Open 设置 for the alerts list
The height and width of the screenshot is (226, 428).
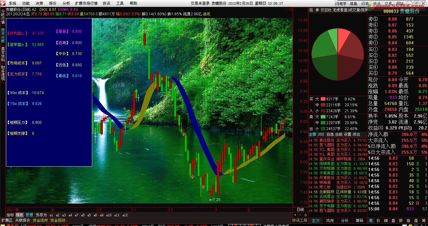tap(347, 134)
